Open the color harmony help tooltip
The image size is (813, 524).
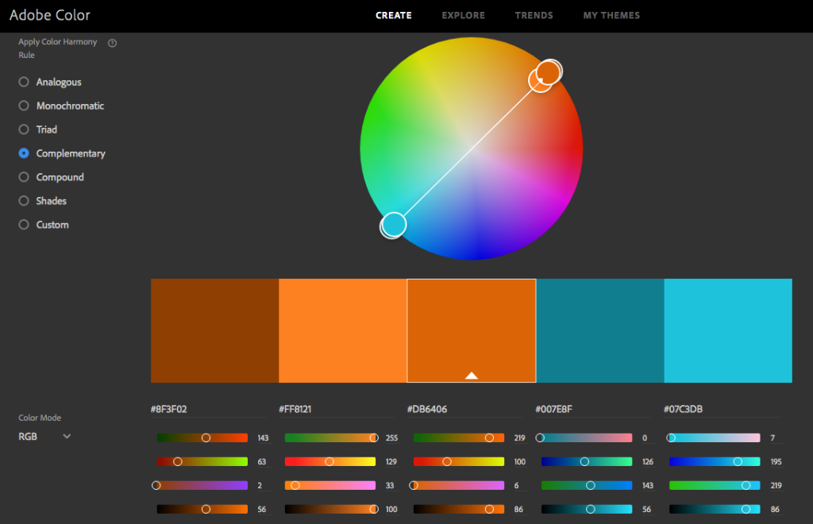click(111, 43)
